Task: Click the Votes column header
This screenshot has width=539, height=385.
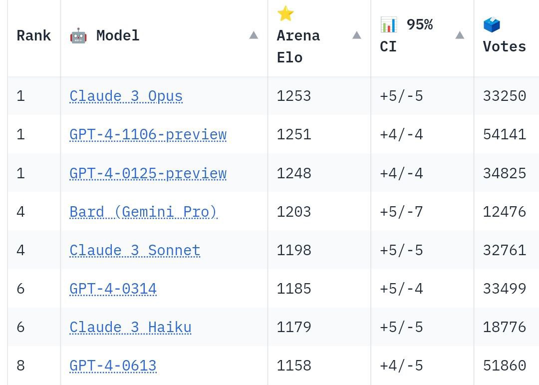Action: pyautogui.click(x=504, y=46)
